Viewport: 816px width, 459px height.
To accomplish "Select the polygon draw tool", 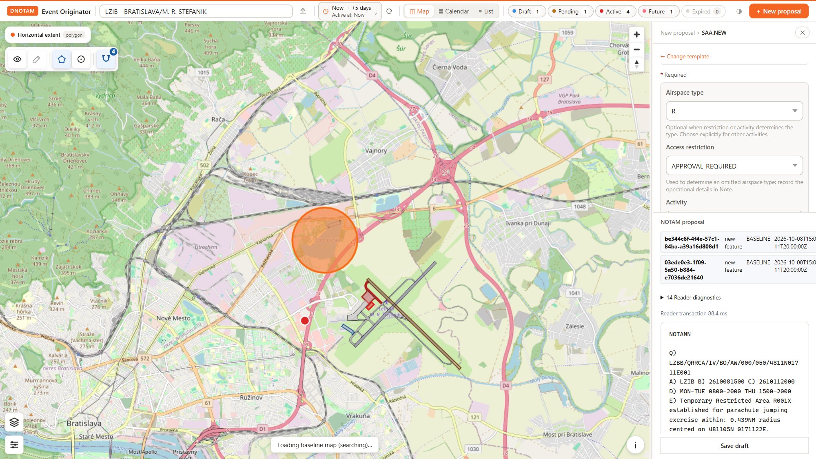I will [62, 59].
